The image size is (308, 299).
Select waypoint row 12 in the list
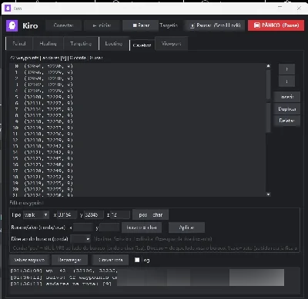tap(137, 140)
